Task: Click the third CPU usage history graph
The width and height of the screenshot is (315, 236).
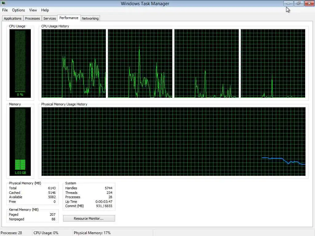Action: [x=206, y=63]
